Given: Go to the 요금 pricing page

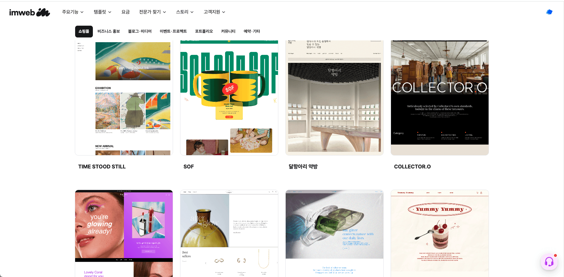Looking at the screenshot, I should point(126,12).
